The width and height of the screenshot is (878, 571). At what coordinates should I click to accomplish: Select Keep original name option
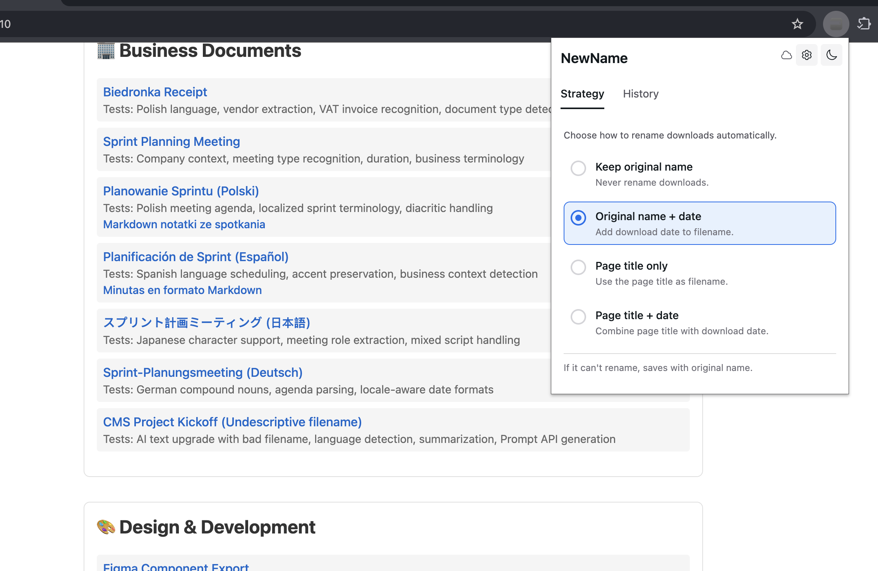click(578, 168)
